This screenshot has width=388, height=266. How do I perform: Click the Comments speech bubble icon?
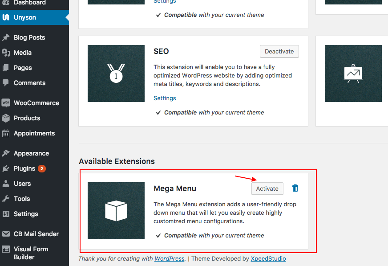pos(6,83)
